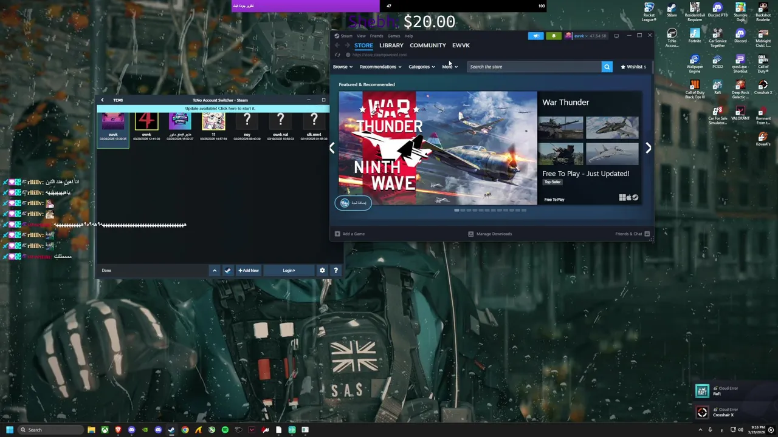Open Wallpaper Engine desktop icon

(695, 64)
